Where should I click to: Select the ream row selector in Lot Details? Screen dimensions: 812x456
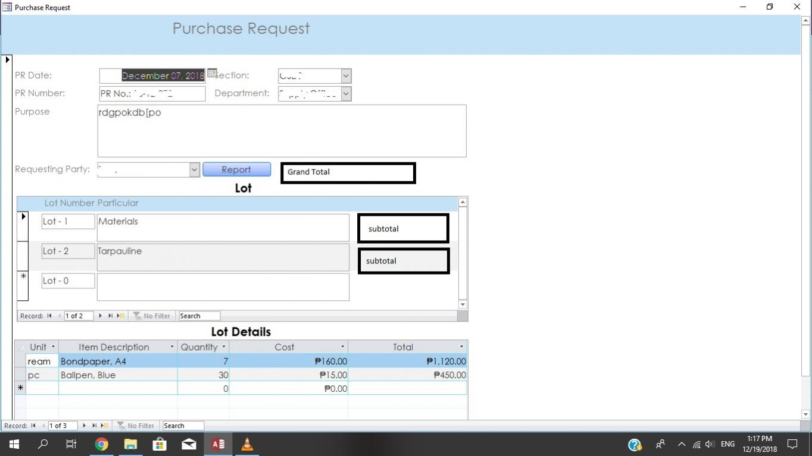(20, 361)
